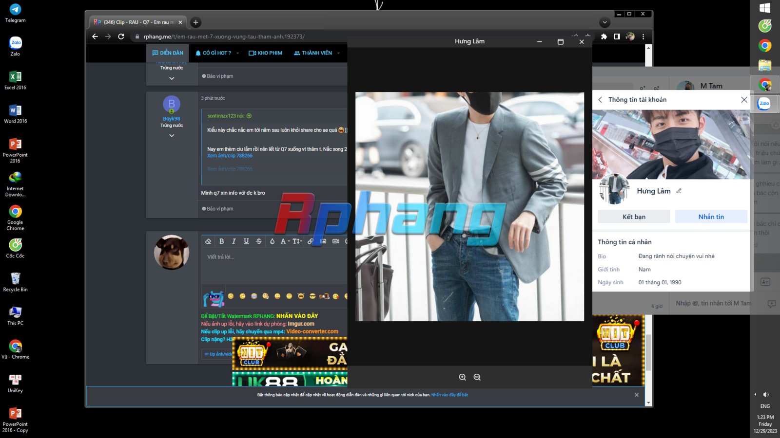Expand the CÓ GÌ HOT dropdown arrow
The width and height of the screenshot is (780, 438).
238,53
